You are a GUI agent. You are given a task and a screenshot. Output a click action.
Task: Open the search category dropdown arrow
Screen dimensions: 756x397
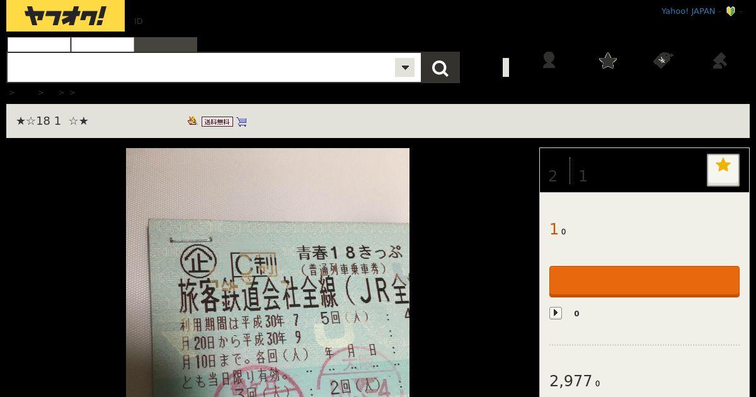coord(404,67)
